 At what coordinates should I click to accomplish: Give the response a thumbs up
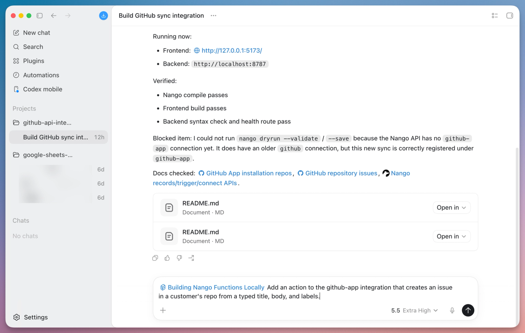[167, 258]
